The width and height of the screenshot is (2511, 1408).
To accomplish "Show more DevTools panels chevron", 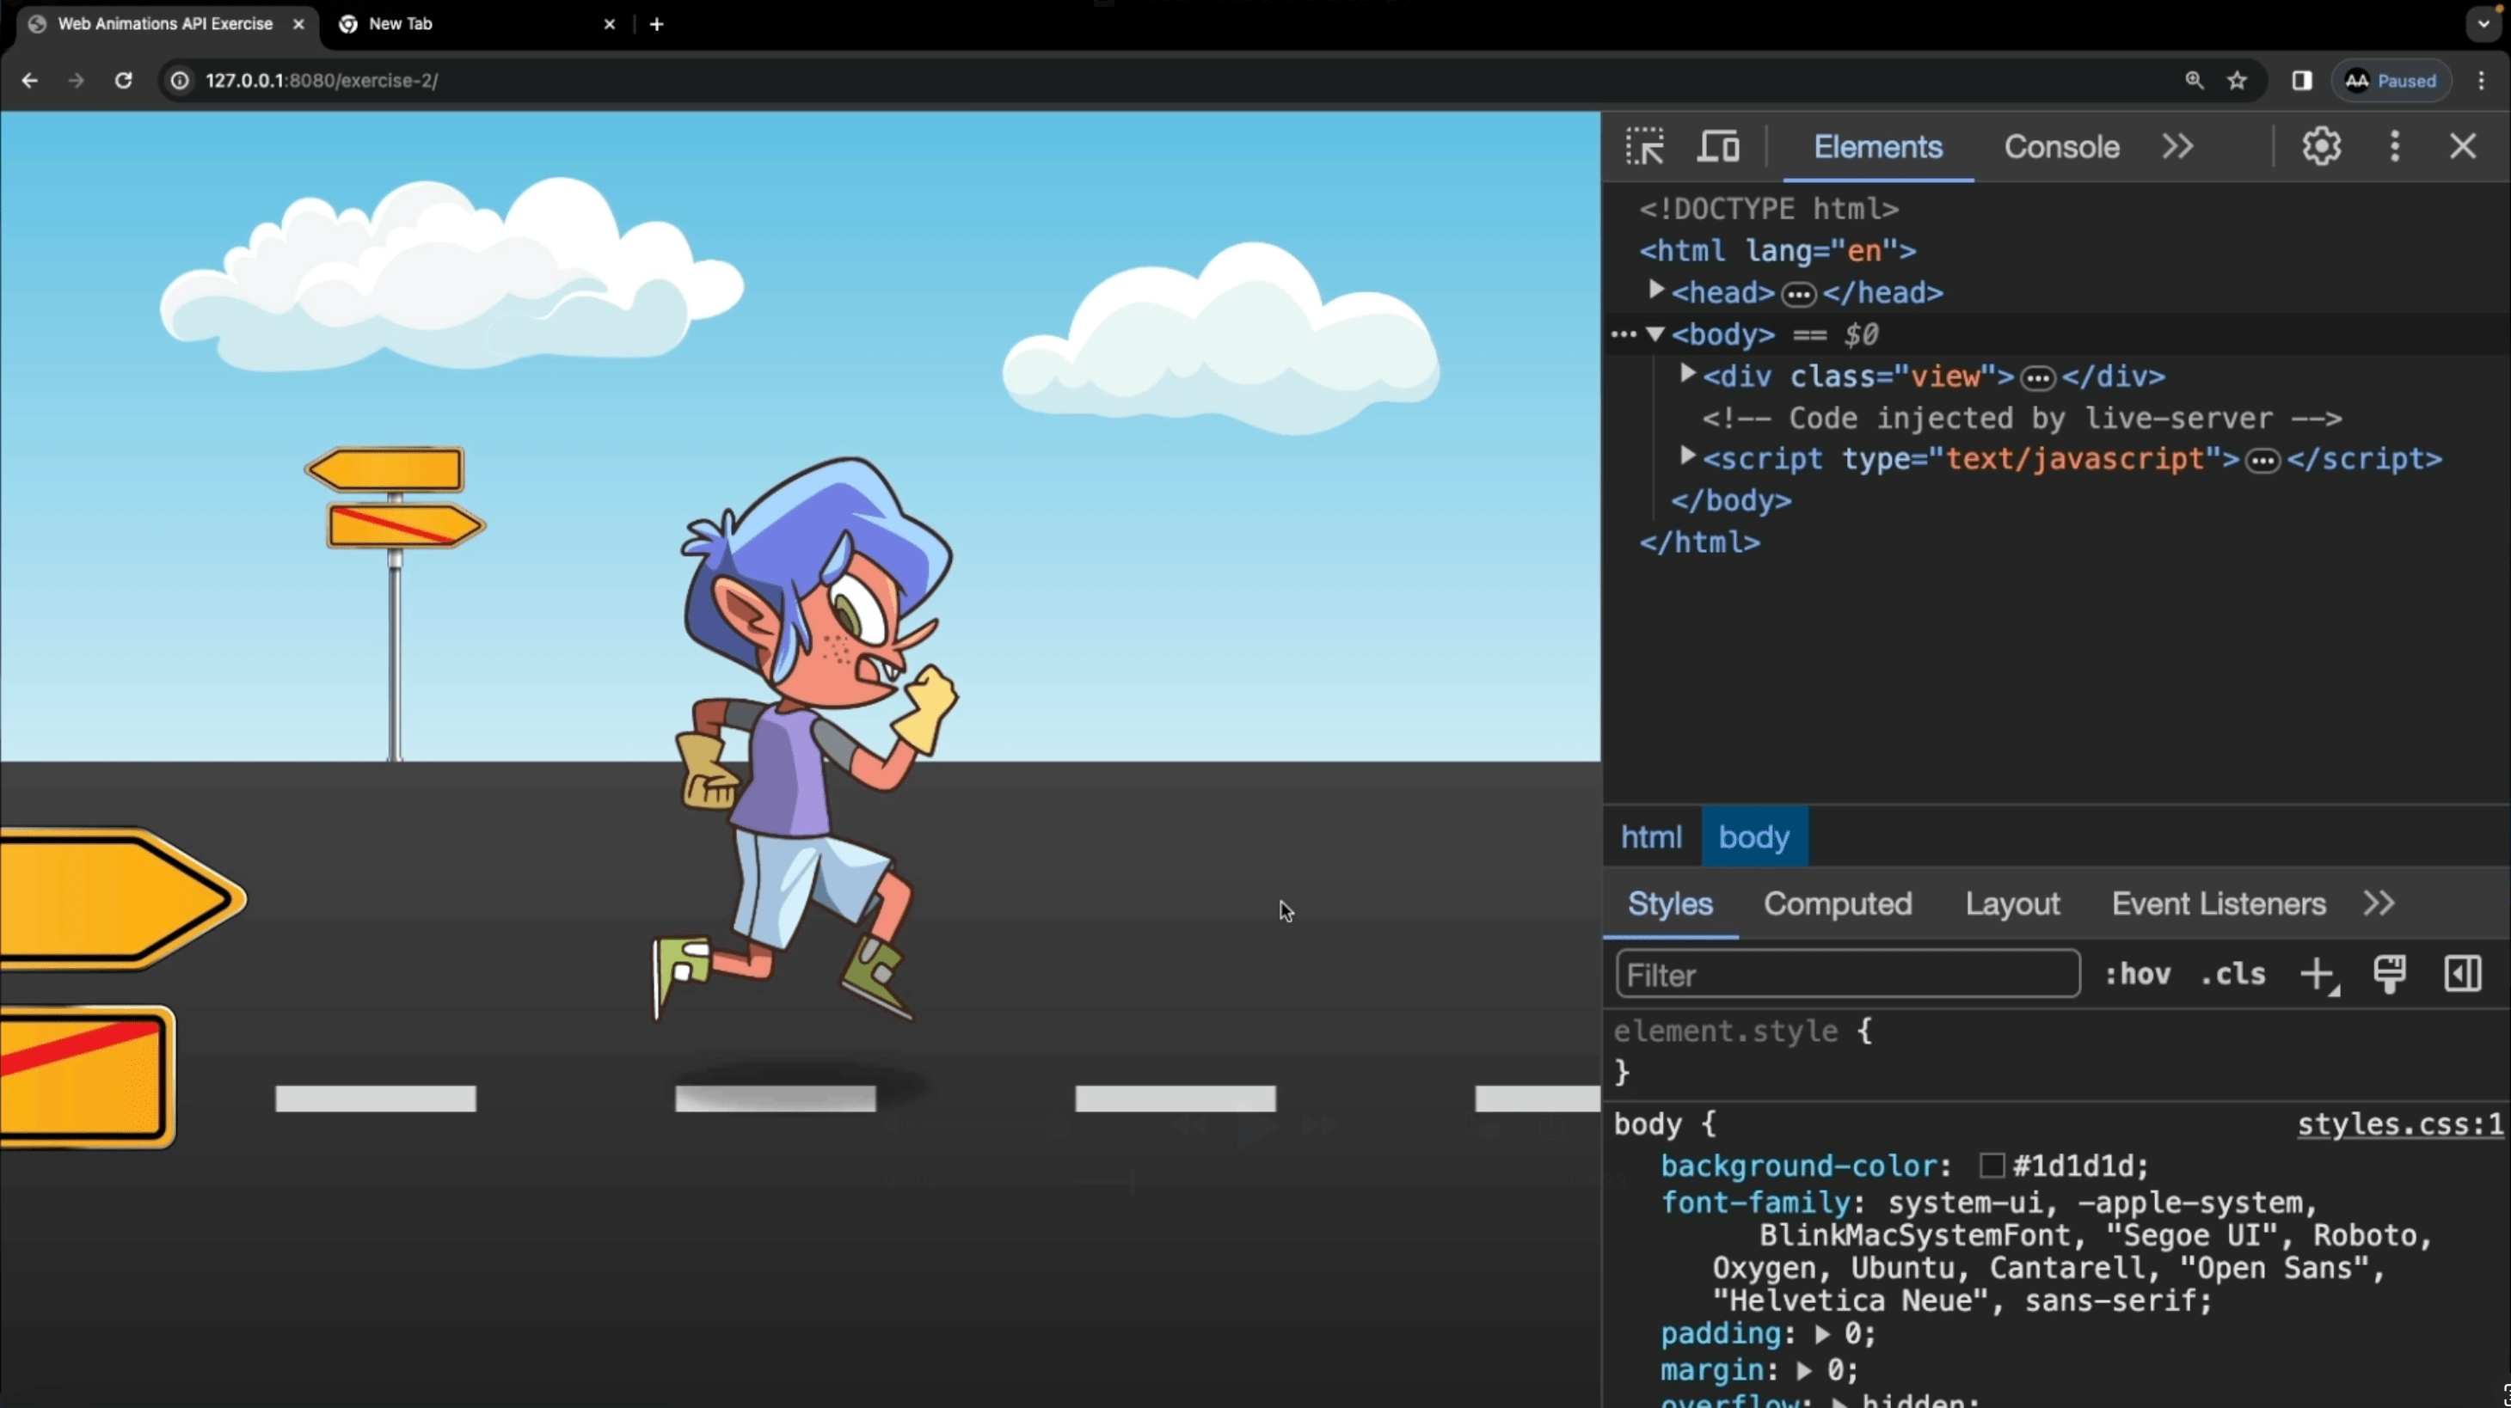I will [2176, 147].
